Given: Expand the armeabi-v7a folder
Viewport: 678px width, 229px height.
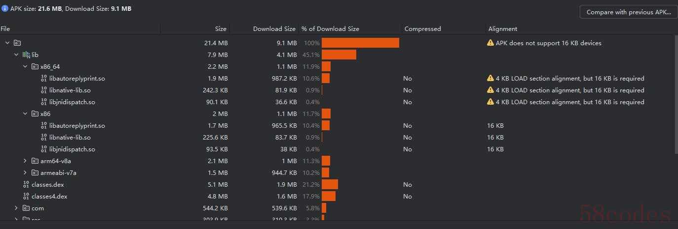Looking at the screenshot, I should coord(25,172).
